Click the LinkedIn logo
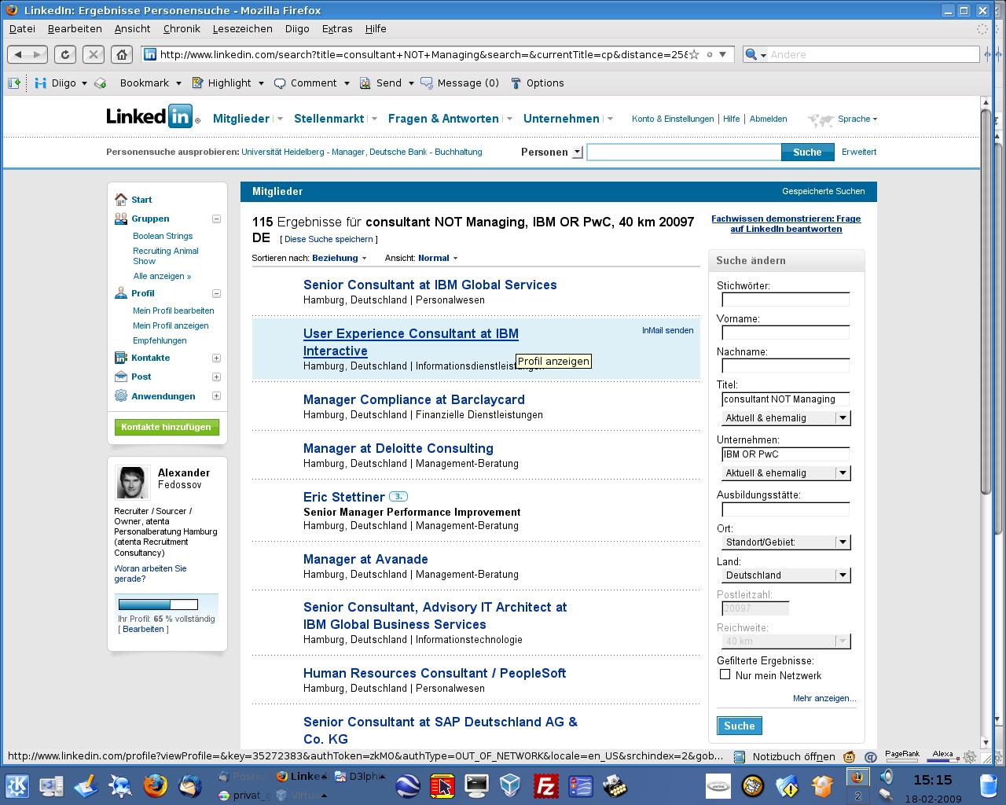 click(151, 117)
